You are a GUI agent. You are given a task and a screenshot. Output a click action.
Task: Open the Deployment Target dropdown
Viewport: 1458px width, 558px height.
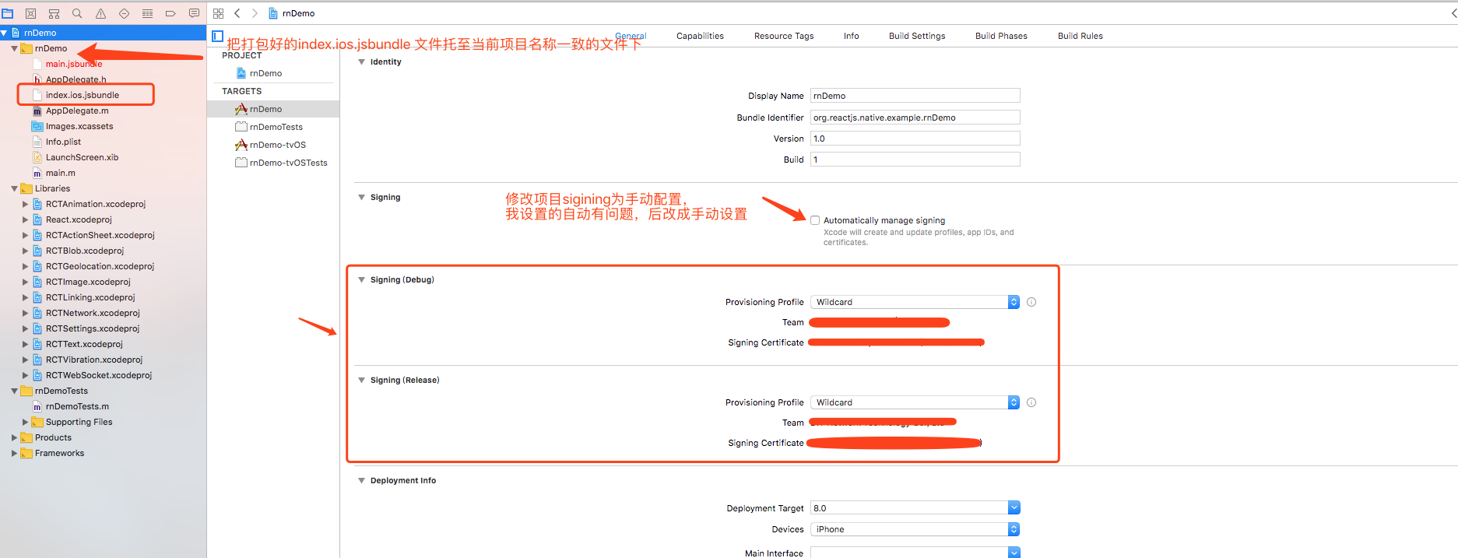pos(1014,508)
